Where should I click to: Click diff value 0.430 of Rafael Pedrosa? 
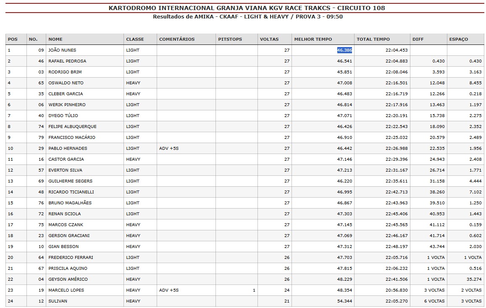click(439, 61)
